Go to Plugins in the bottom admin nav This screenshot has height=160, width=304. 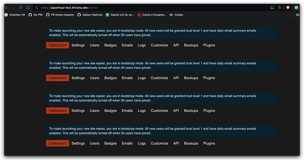(x=209, y=143)
